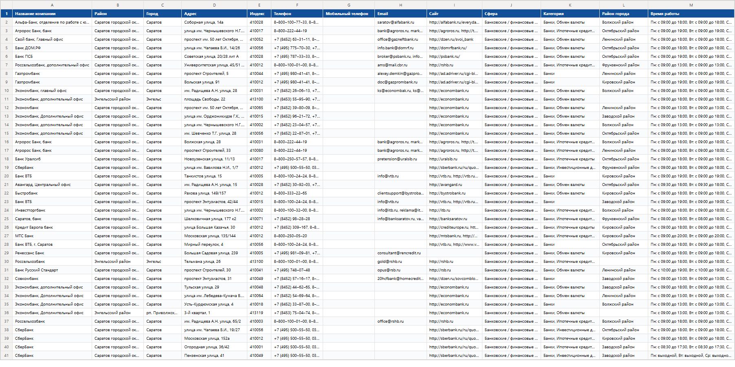The width and height of the screenshot is (735, 367).
Task: Select column A by its letter header
Action: tap(52, 5)
